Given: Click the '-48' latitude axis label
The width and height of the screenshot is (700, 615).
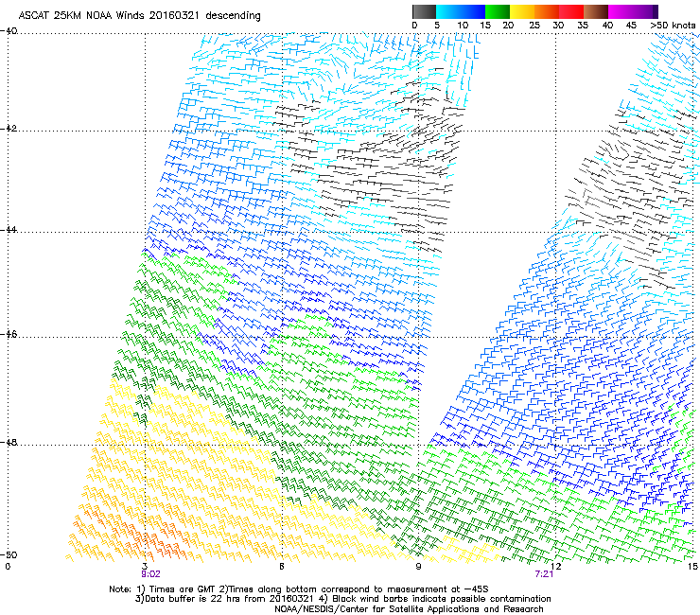Looking at the screenshot, I should (9, 442).
